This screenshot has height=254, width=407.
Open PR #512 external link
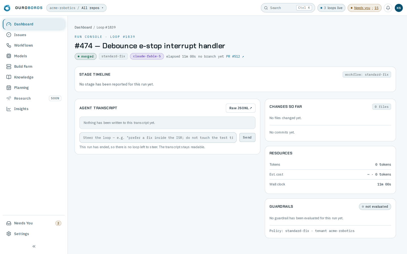235,56
